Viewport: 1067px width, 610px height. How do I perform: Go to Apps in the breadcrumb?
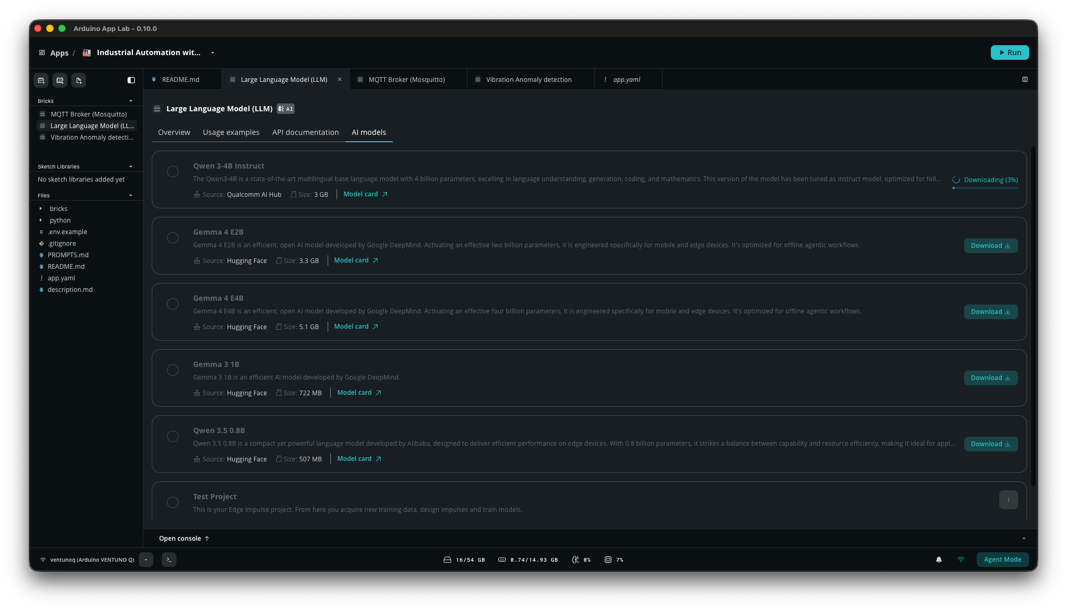(x=59, y=52)
